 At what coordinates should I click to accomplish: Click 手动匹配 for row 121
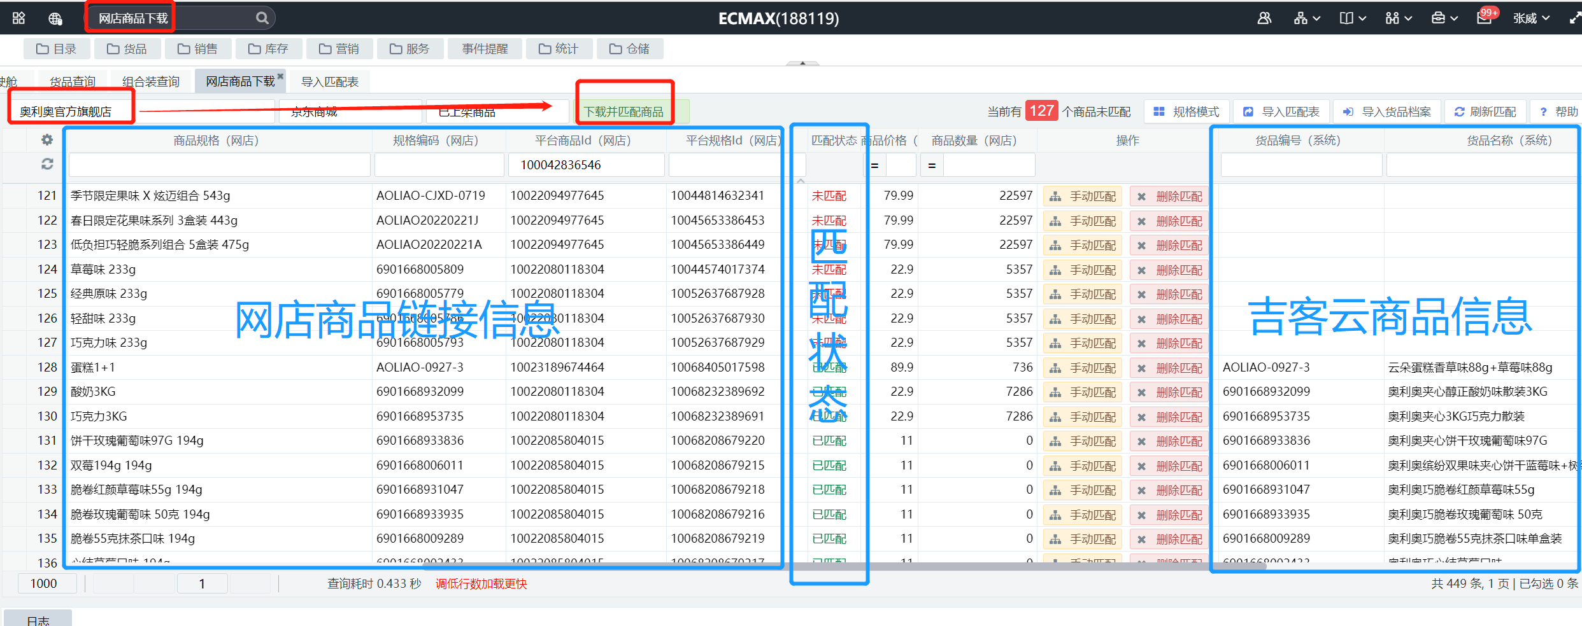click(x=1083, y=196)
